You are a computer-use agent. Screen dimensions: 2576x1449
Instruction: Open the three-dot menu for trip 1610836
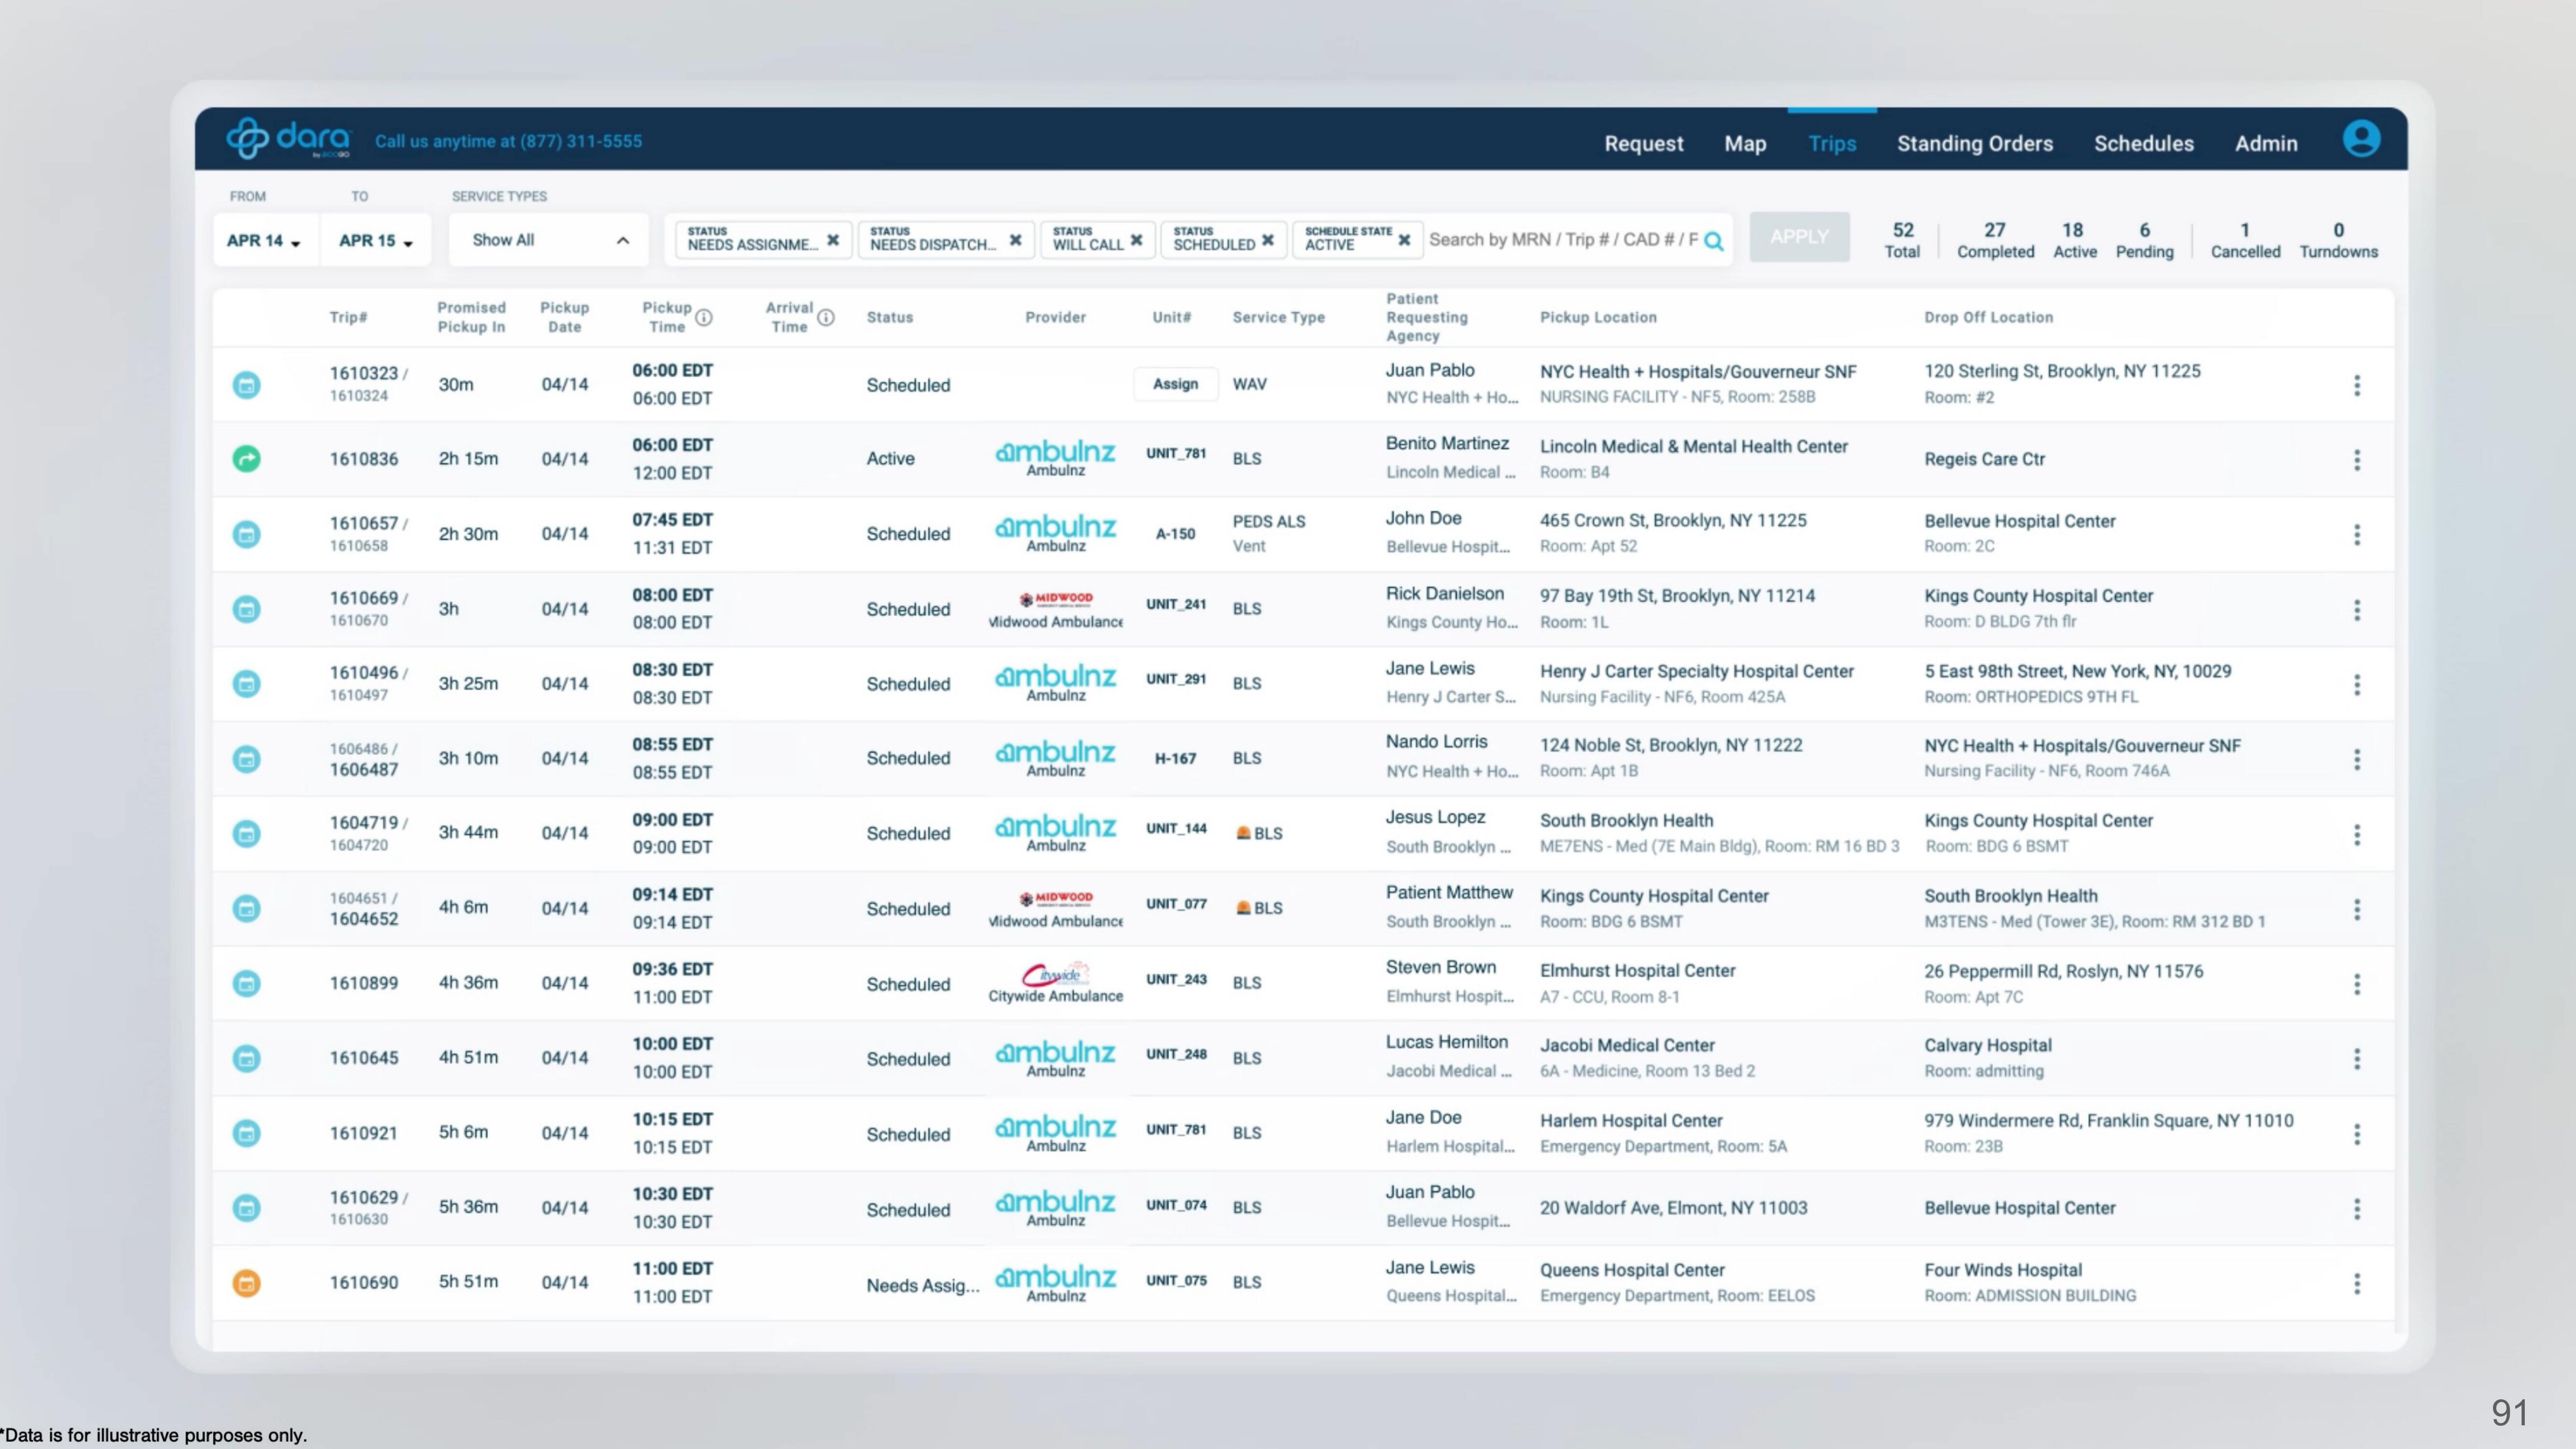[x=2357, y=460]
